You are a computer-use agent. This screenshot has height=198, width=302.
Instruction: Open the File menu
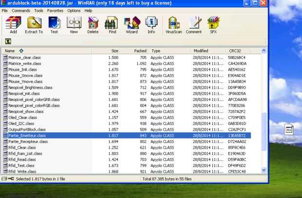pos(4,11)
